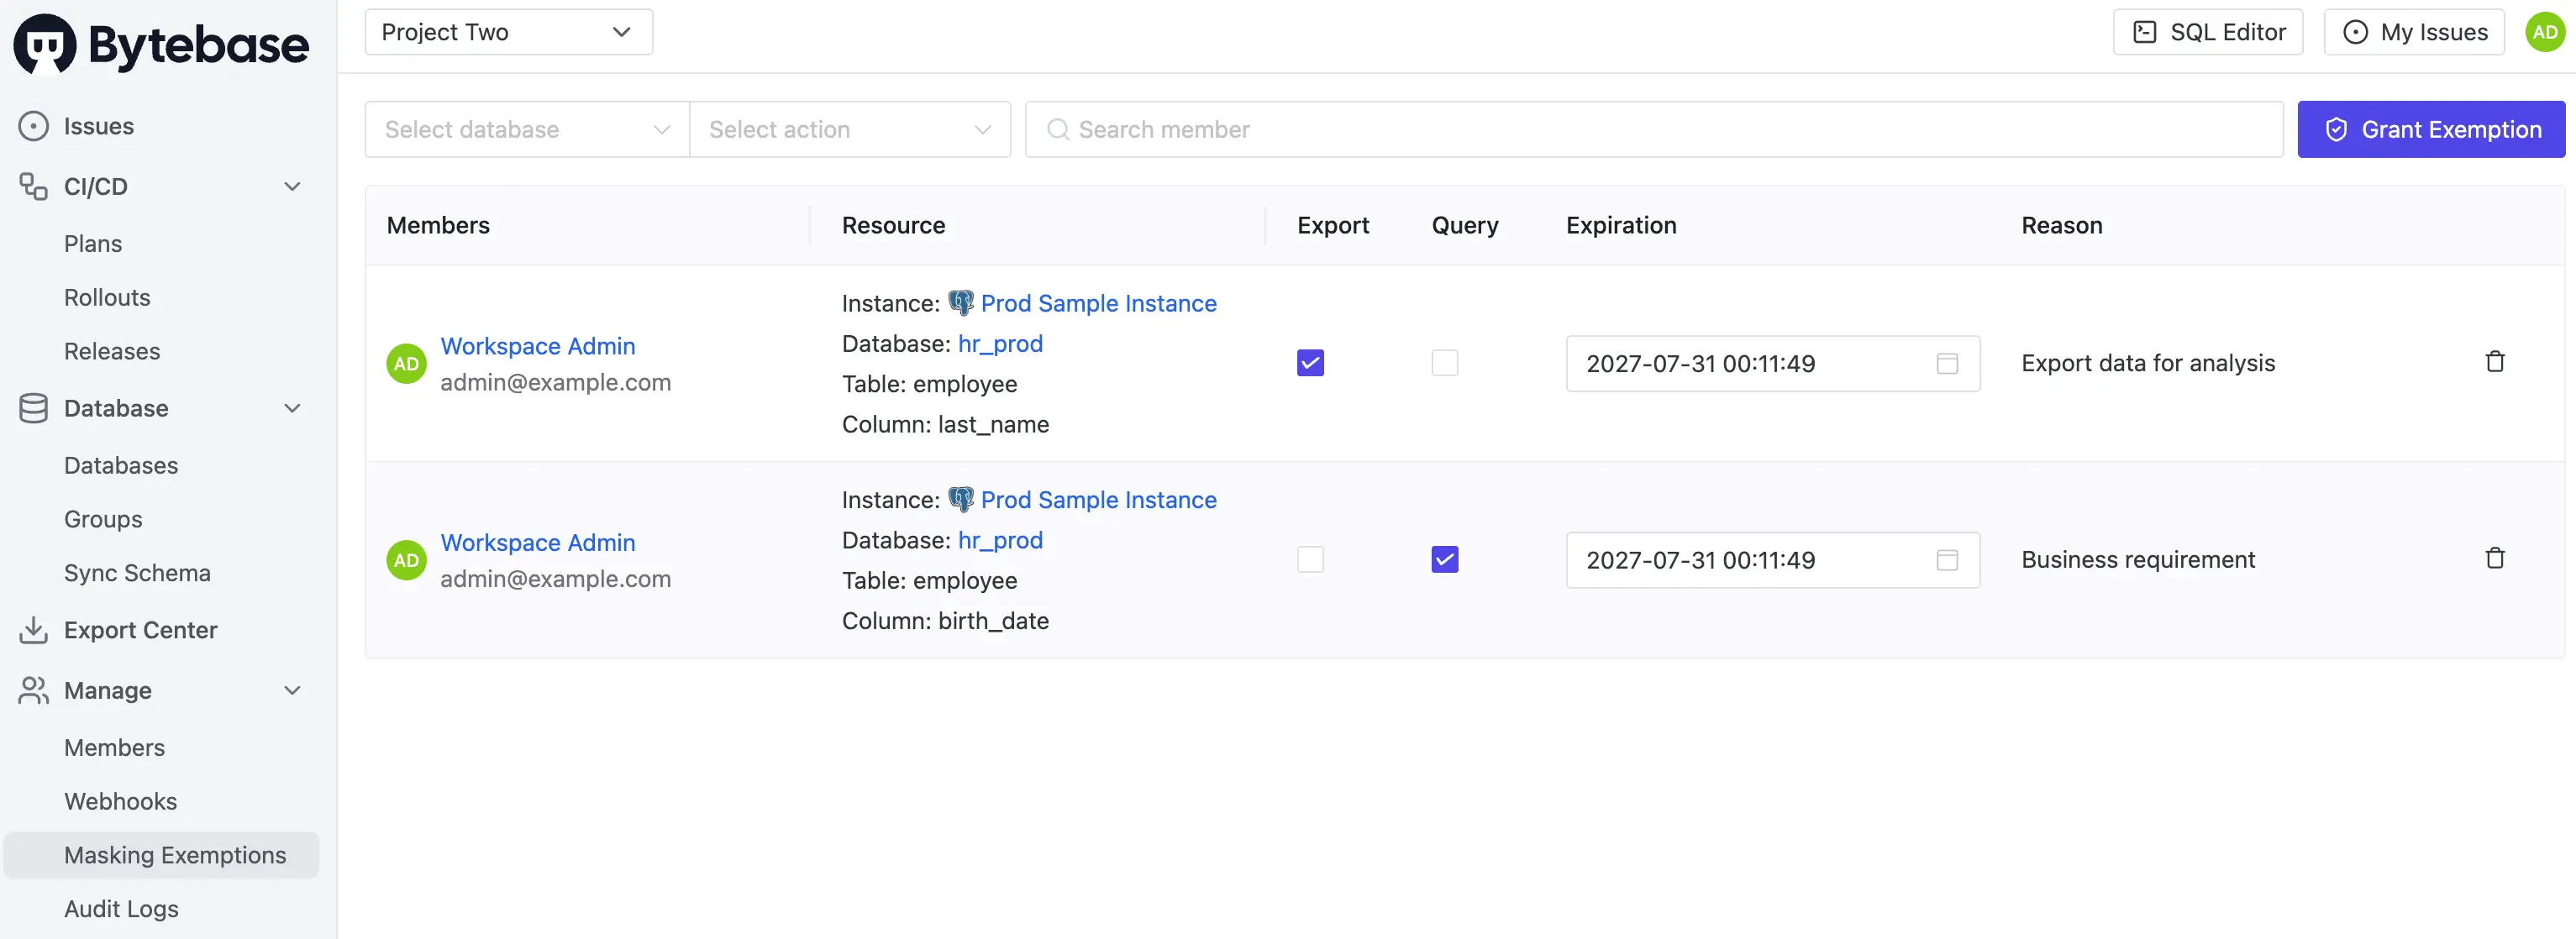Click trash icon for Business requirement row
This screenshot has width=2576, height=939.
(2494, 558)
